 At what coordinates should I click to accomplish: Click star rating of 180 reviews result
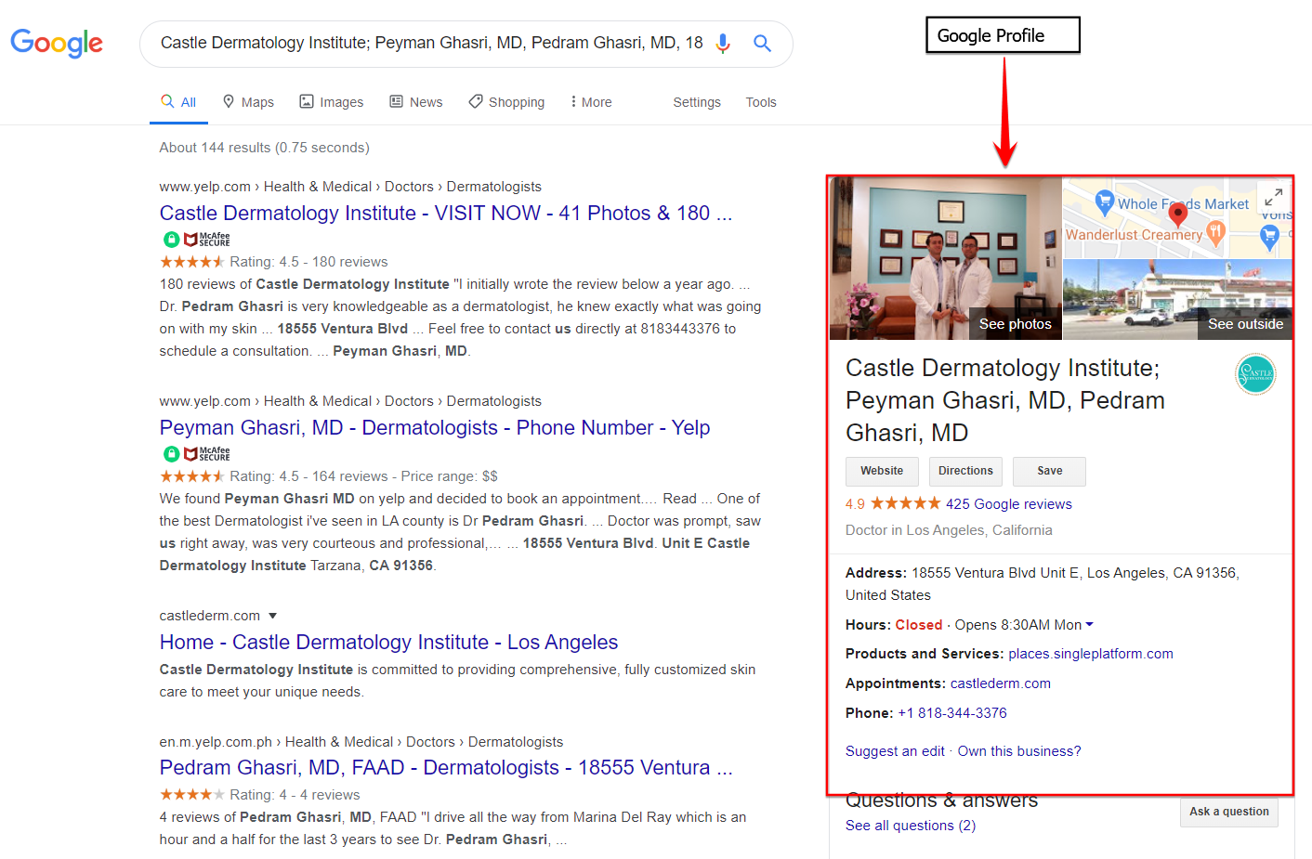pyautogui.click(x=192, y=262)
